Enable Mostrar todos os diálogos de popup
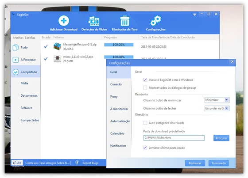248x178 pixels. coord(145,87)
